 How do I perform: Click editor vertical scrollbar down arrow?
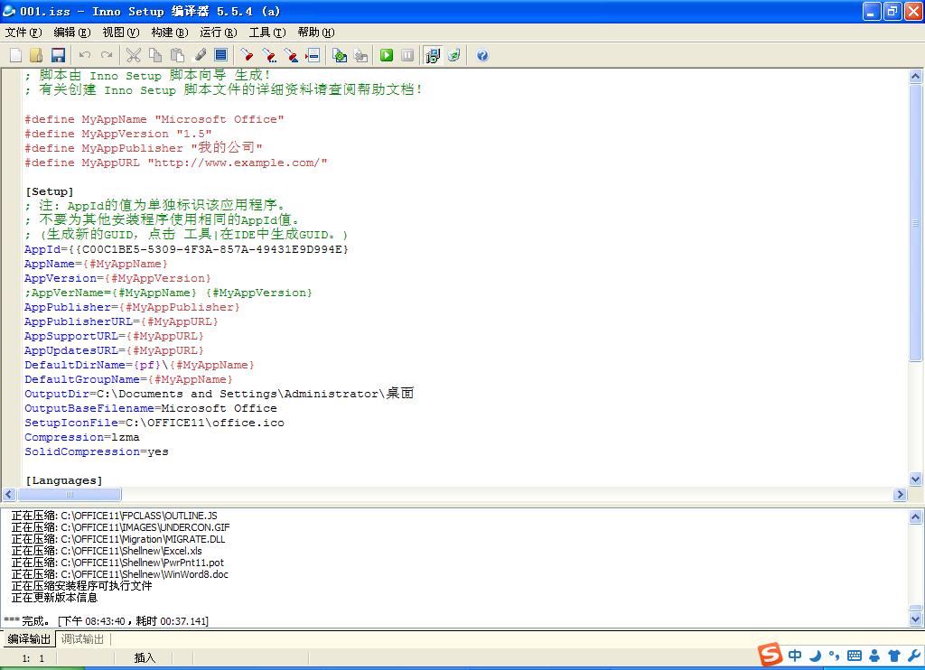916,479
